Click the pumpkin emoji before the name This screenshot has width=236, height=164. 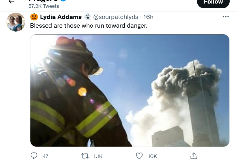click(x=34, y=17)
